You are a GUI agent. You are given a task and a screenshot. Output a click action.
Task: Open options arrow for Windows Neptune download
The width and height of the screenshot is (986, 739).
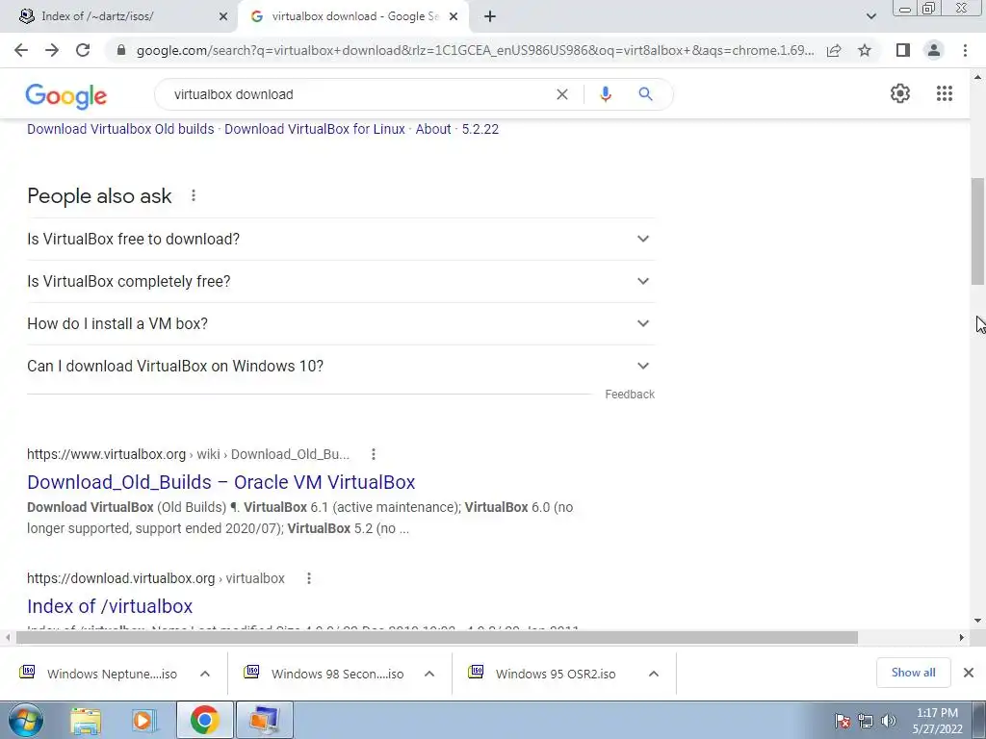205,674
